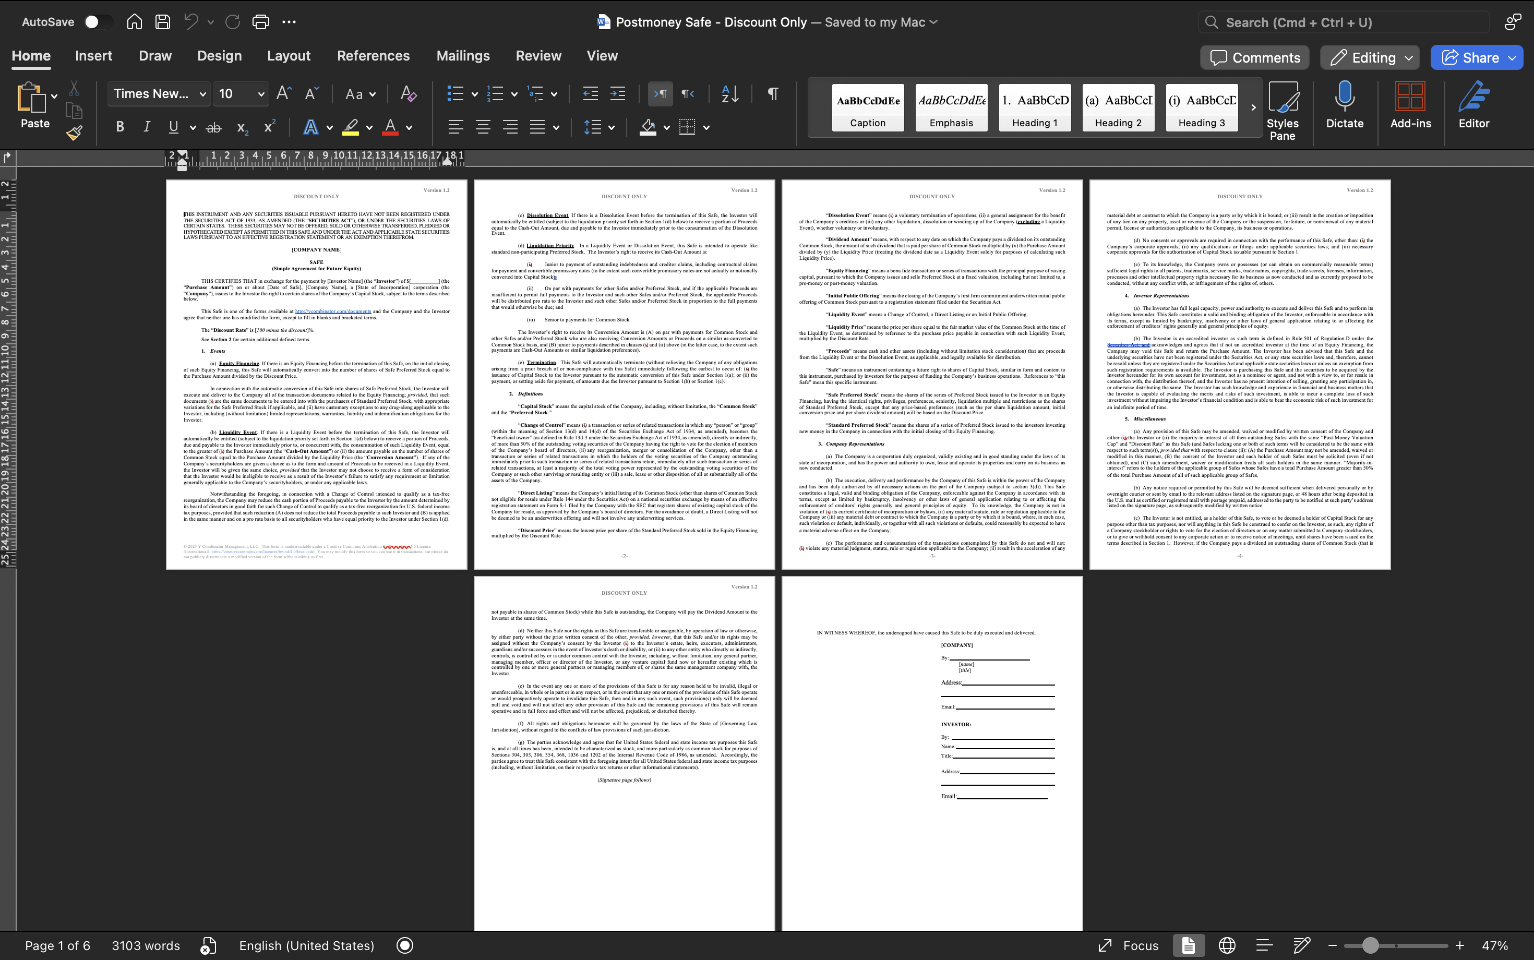Open the Review tab
The width and height of the screenshot is (1534, 960).
538,56
